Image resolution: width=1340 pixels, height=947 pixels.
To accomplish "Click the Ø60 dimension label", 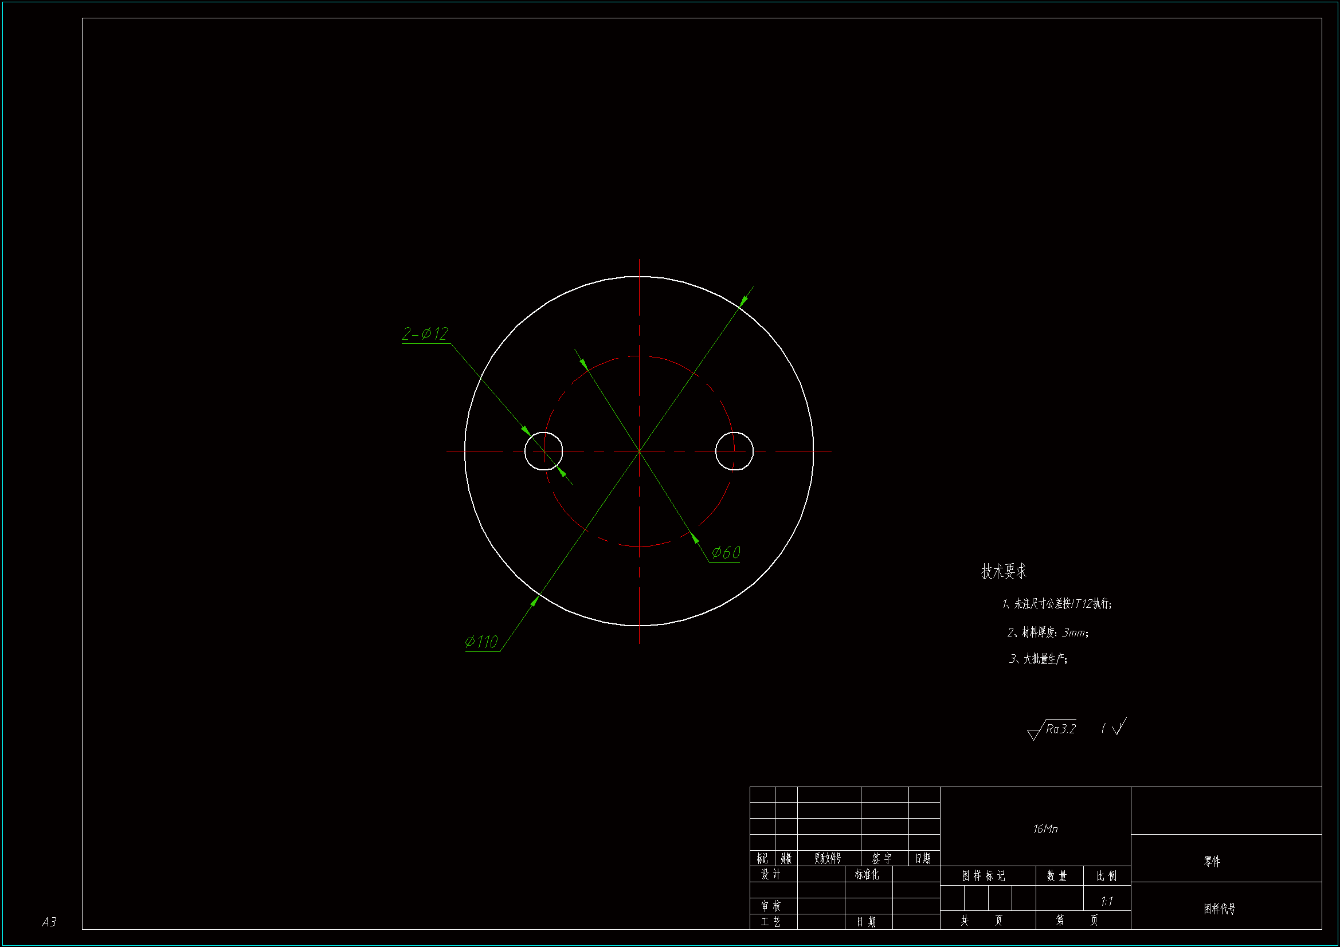I will click(x=726, y=553).
